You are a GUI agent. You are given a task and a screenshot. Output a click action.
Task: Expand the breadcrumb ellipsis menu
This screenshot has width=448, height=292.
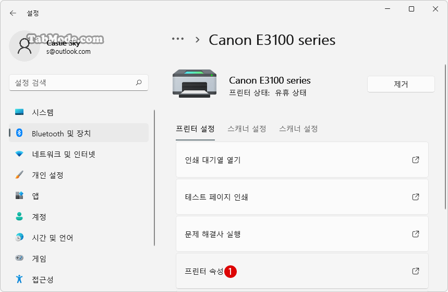[178, 39]
